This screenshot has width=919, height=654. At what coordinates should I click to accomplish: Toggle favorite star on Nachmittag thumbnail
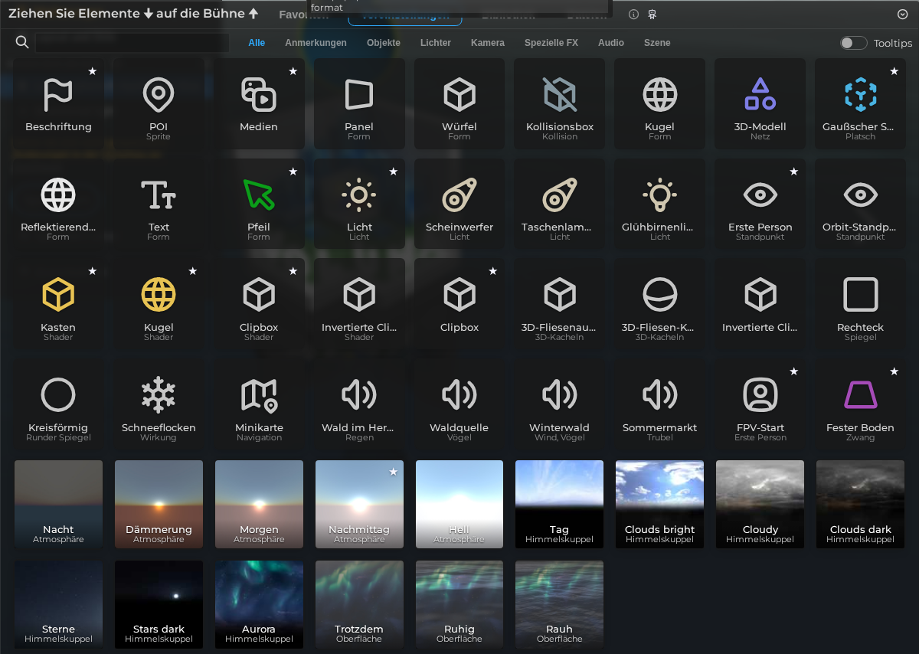click(394, 473)
